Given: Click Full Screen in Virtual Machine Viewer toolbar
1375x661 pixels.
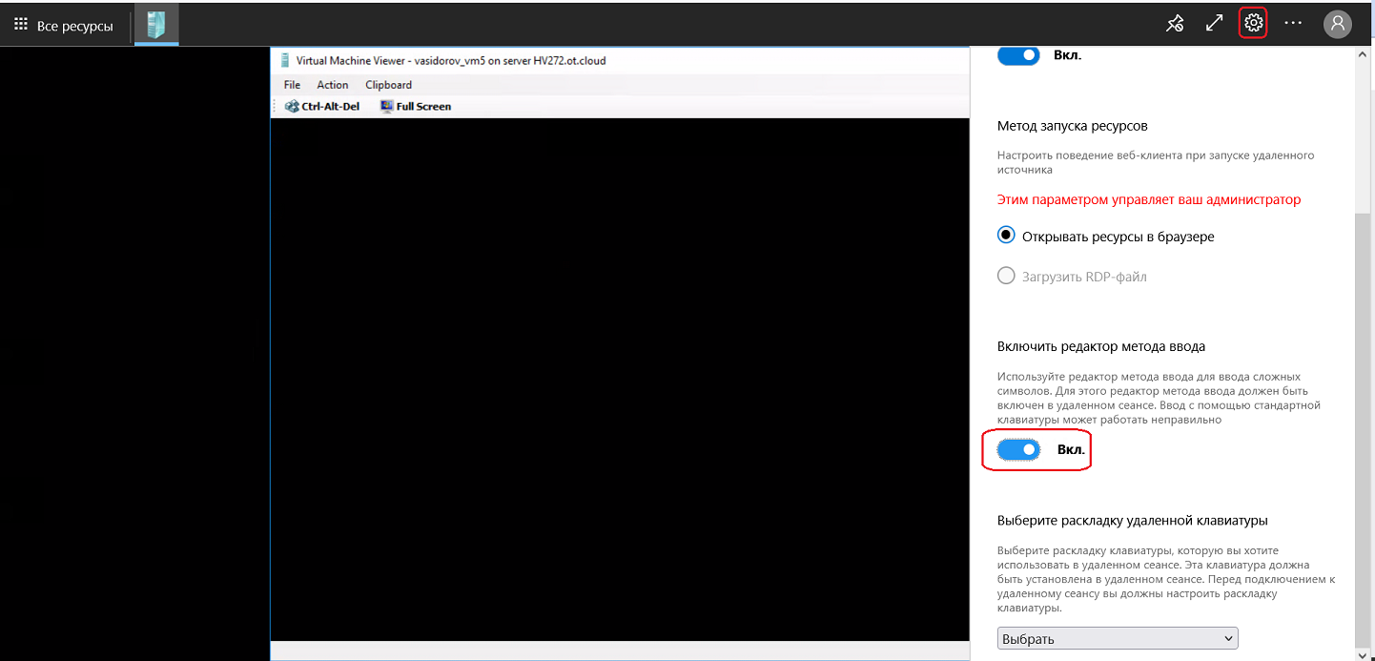Looking at the screenshot, I should [415, 107].
